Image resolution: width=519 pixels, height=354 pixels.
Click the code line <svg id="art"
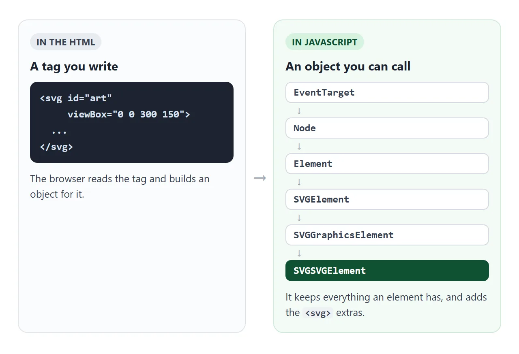pyautogui.click(x=76, y=98)
